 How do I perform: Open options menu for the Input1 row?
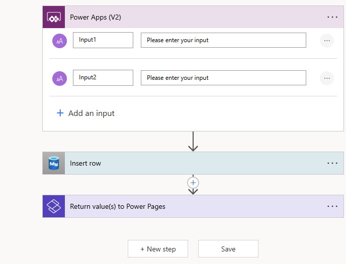[327, 41]
